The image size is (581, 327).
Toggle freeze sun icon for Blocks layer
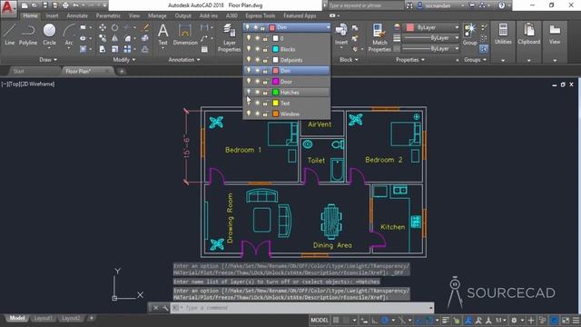click(257, 49)
